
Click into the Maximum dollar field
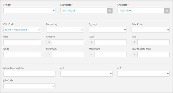111,54
